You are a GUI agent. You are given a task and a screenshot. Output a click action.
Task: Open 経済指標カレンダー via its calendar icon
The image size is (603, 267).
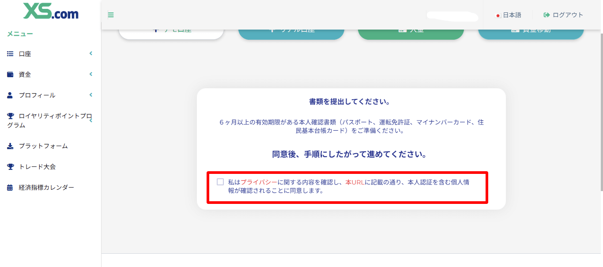coord(10,187)
